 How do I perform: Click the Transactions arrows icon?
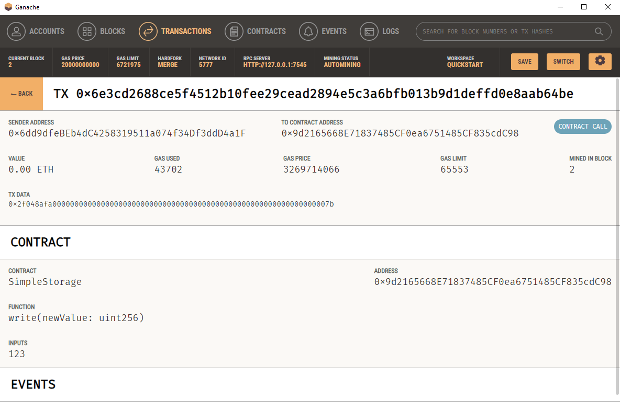tap(148, 31)
